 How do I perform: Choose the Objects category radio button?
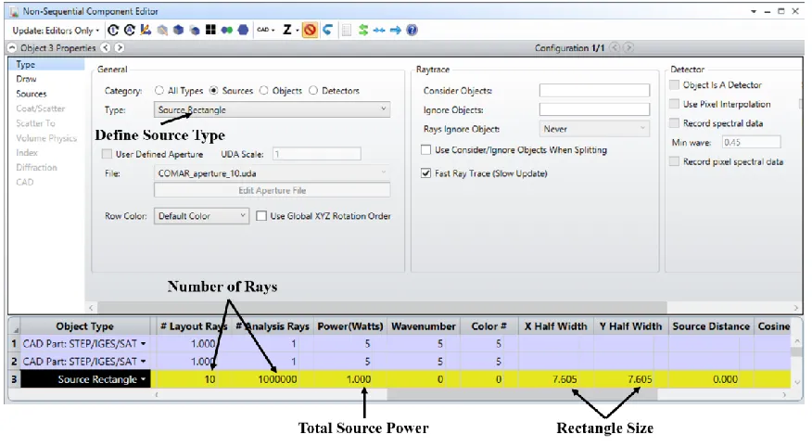point(263,91)
